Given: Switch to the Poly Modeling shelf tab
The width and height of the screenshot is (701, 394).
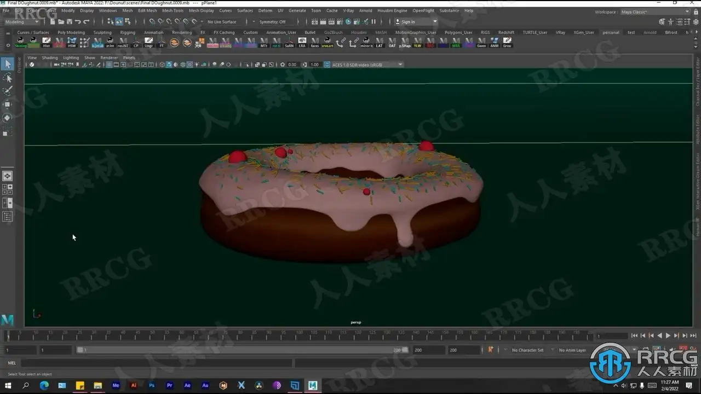Looking at the screenshot, I should (71, 32).
